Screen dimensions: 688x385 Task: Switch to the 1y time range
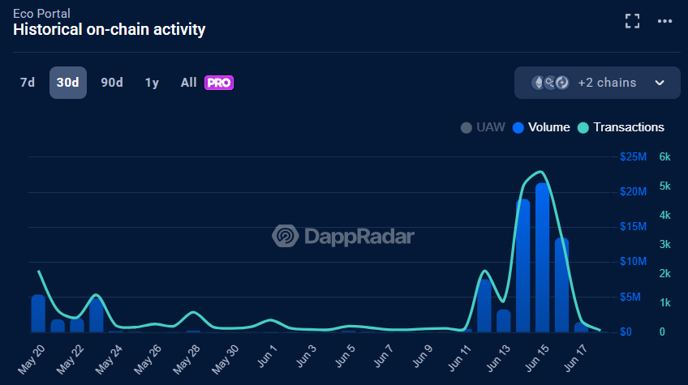[x=152, y=83]
